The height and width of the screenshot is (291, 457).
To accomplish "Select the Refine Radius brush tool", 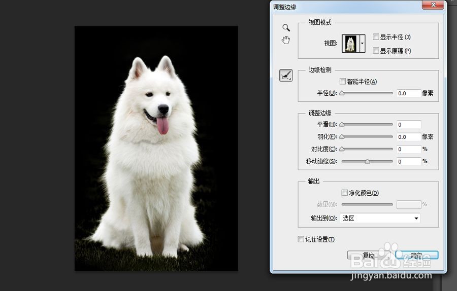I will pyautogui.click(x=286, y=76).
